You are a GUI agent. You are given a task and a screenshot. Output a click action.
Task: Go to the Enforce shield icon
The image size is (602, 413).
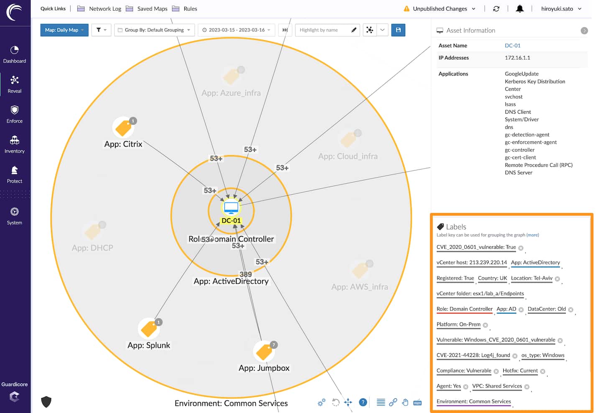tap(15, 110)
